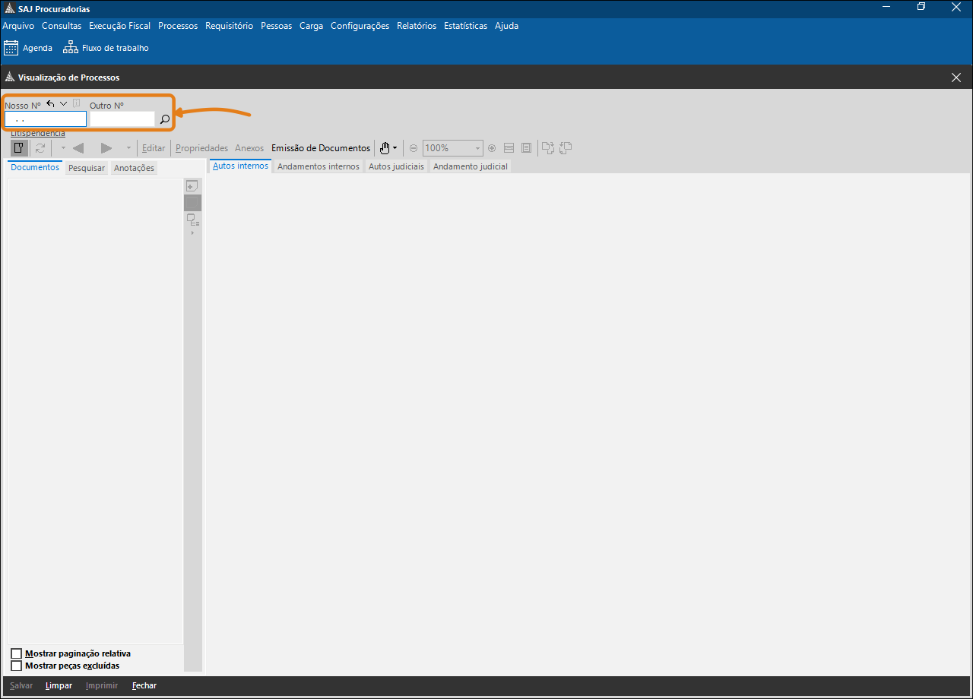Open the hand tool dropdown arrow

click(395, 148)
